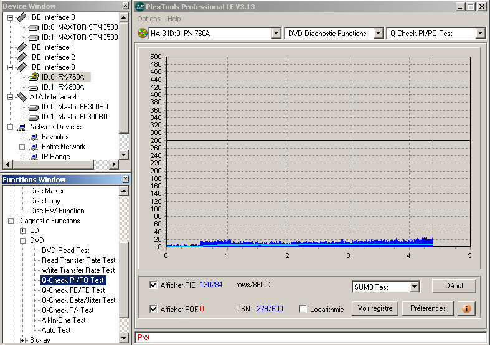Open the DVD Diagnostic Functions dropdown
Viewport: 490px width, 345px height.
378,33
